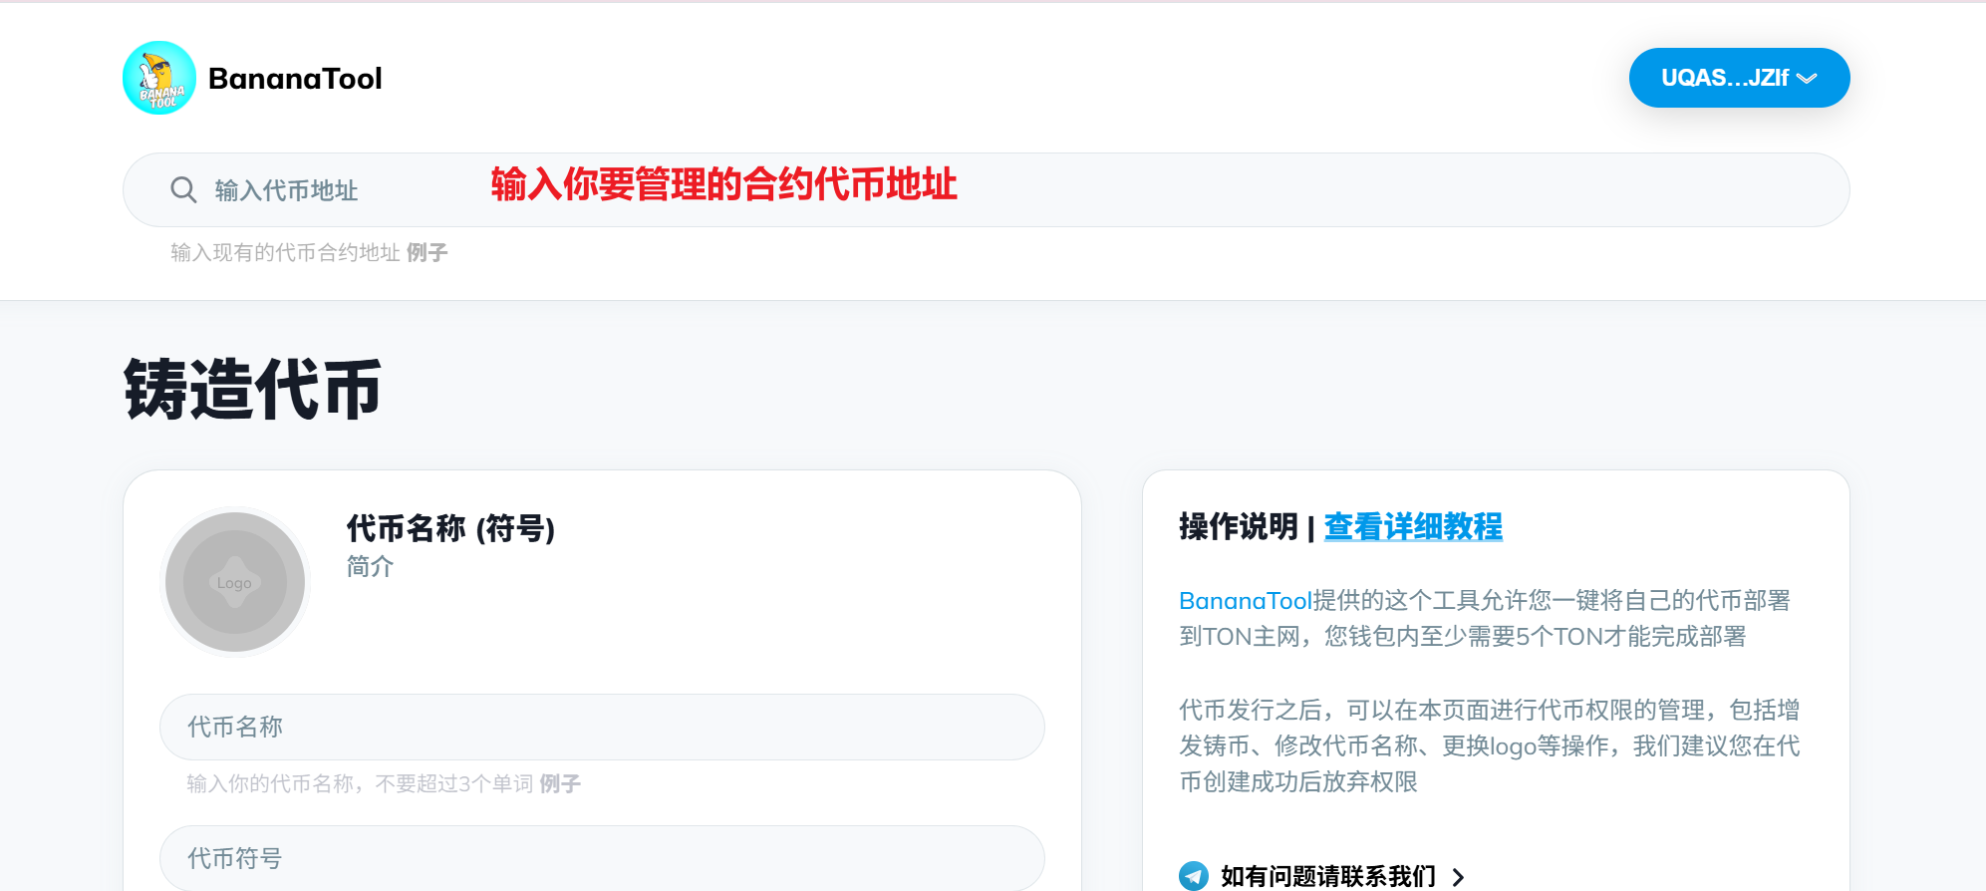
Task: Expand wallet menu using chevron arrow
Action: (1807, 79)
